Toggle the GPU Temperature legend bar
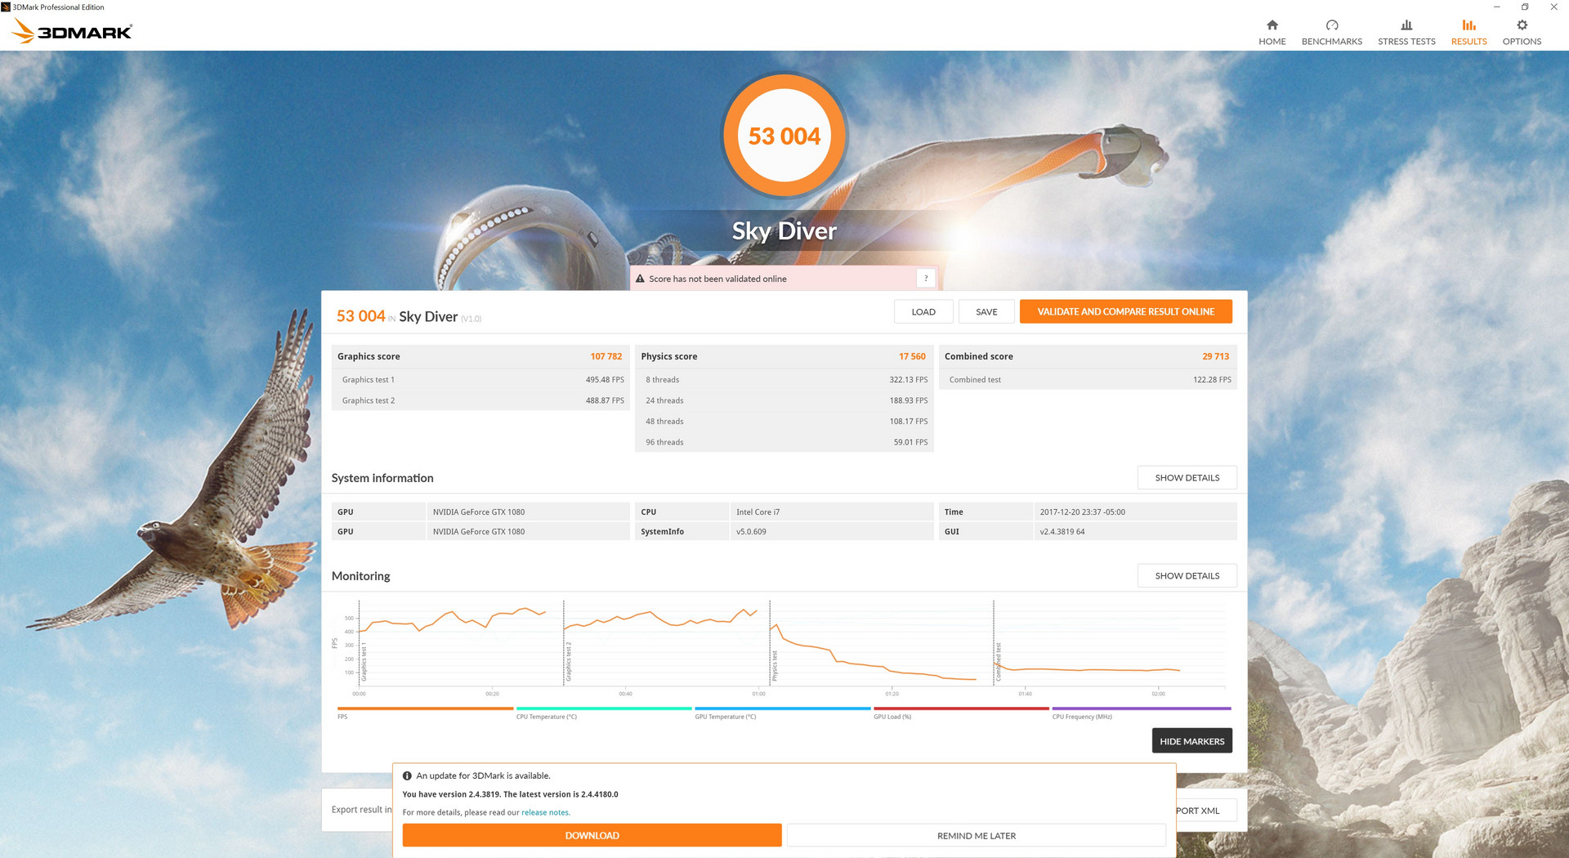The width and height of the screenshot is (1569, 858). point(783,708)
